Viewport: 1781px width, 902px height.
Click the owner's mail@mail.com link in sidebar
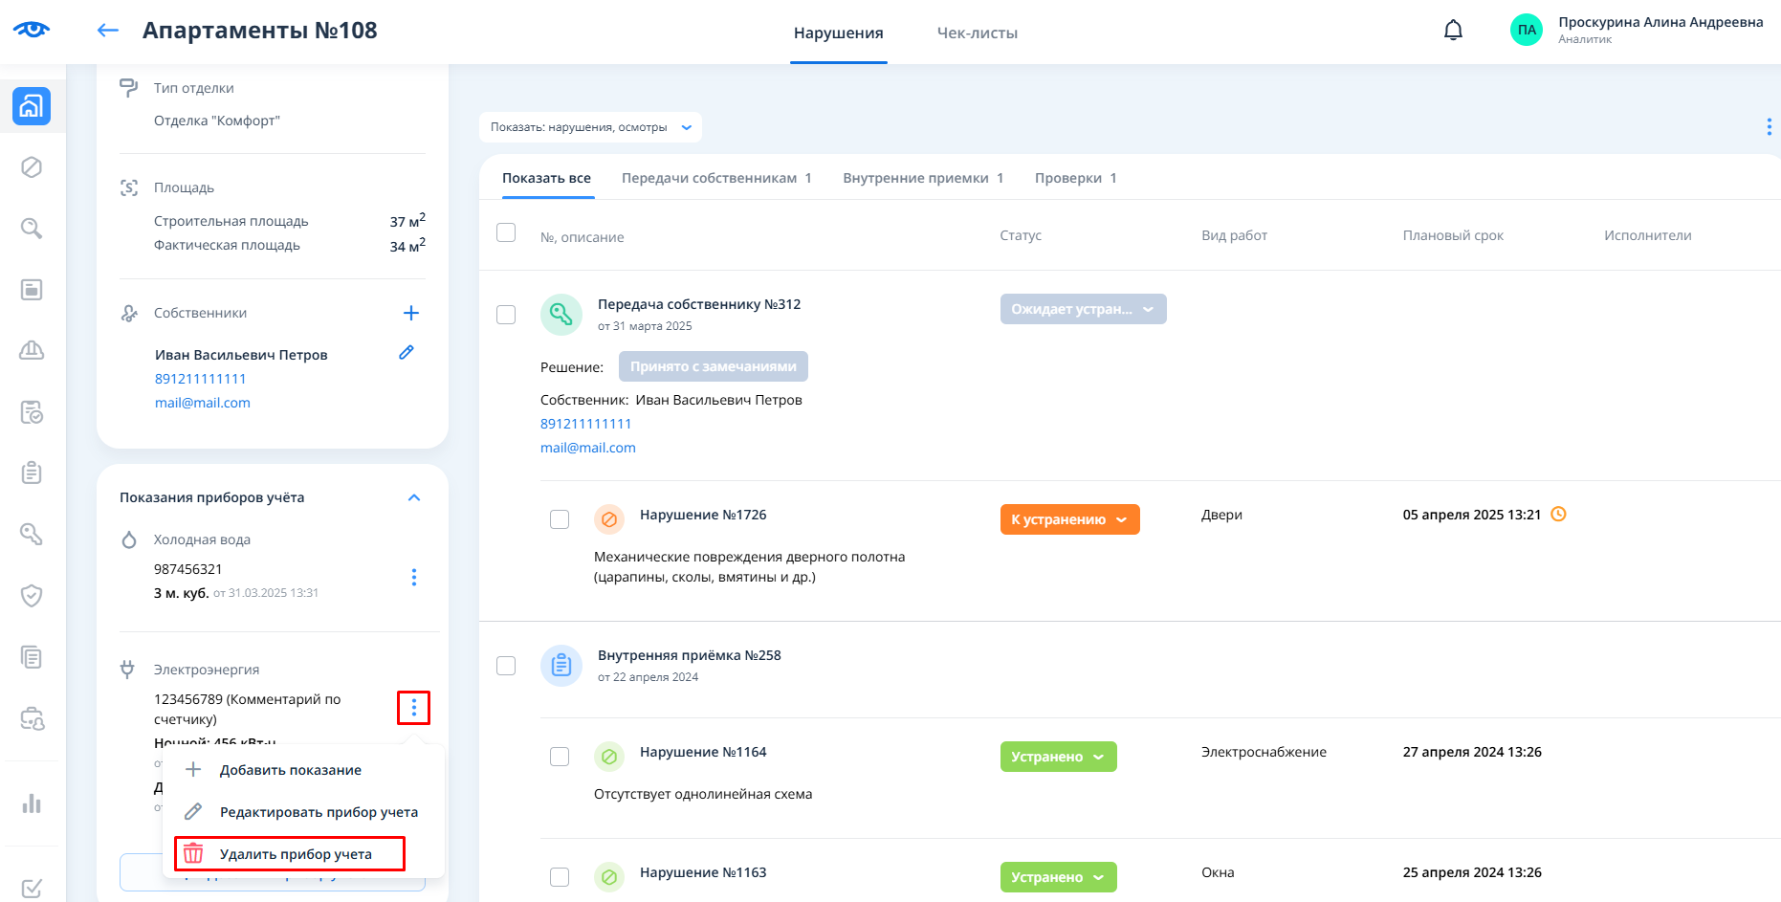pos(203,403)
